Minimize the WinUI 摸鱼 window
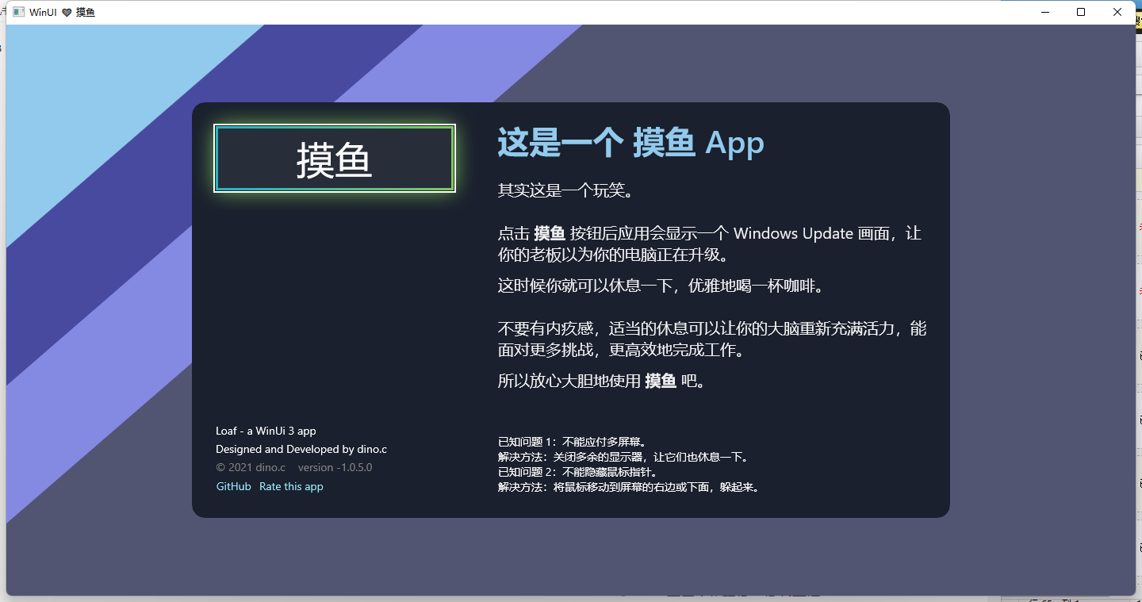The image size is (1142, 602). [1044, 12]
